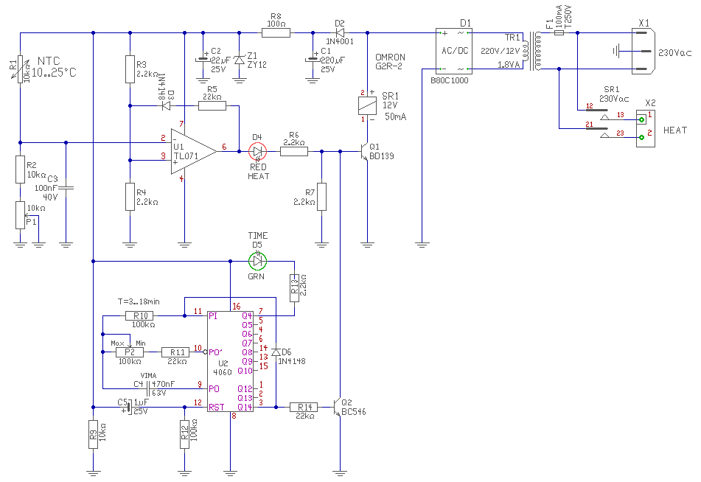Viewport: 701px width, 482px height.
Task: Click the R14 22kΩ resistor
Action: tap(304, 408)
